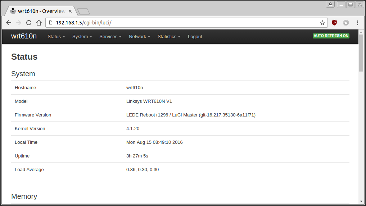Open the uBlock Origin shield extension

point(334,23)
